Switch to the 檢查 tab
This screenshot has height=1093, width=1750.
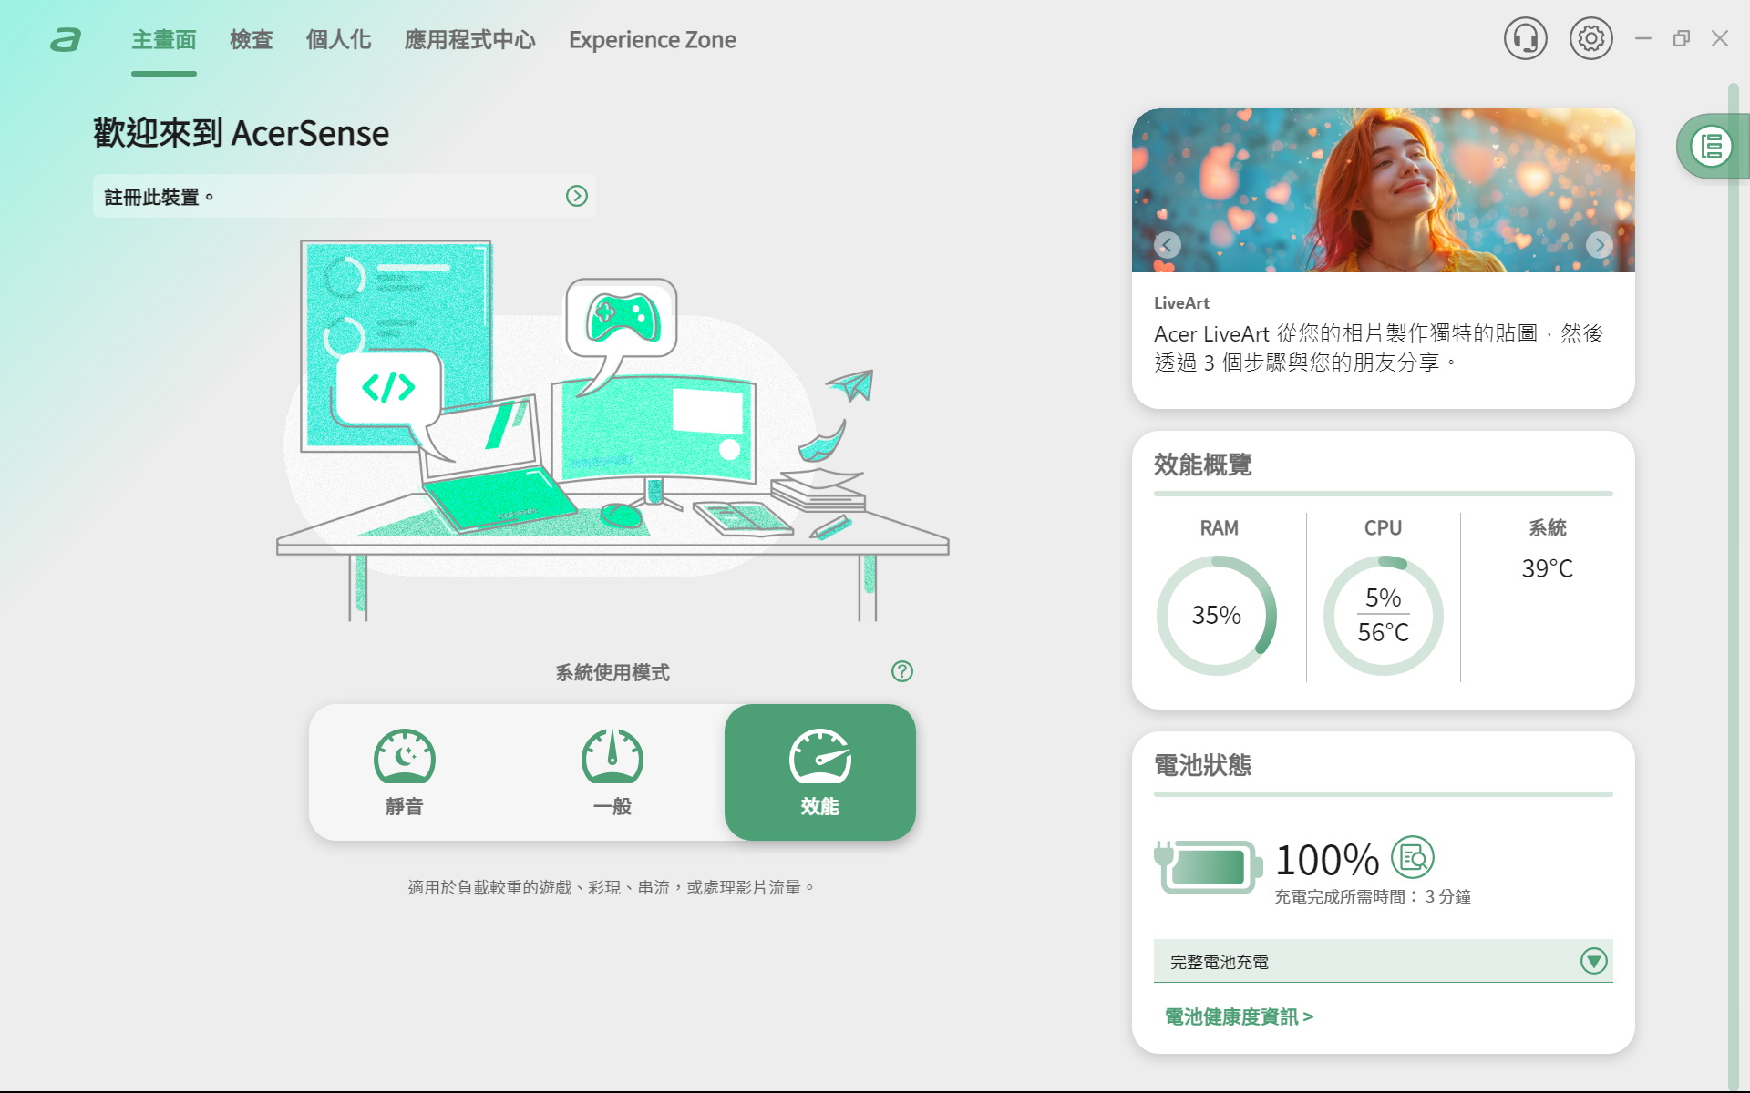[251, 40]
